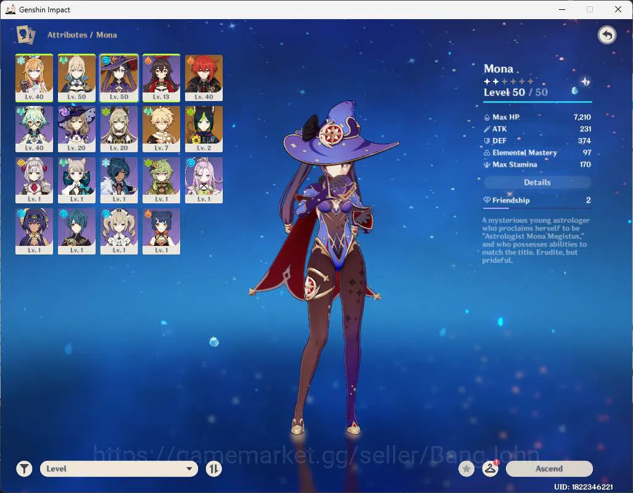The height and width of the screenshot is (493, 633).
Task: Click the sparkle icon beside Mona's name
Action: click(585, 82)
